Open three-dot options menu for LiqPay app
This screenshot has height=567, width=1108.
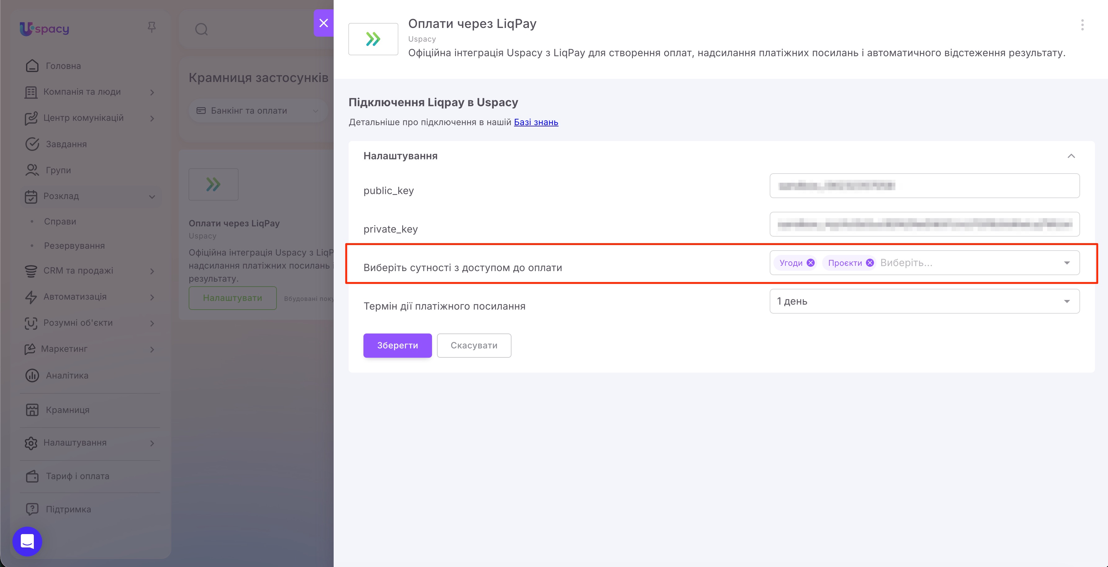[1082, 25]
